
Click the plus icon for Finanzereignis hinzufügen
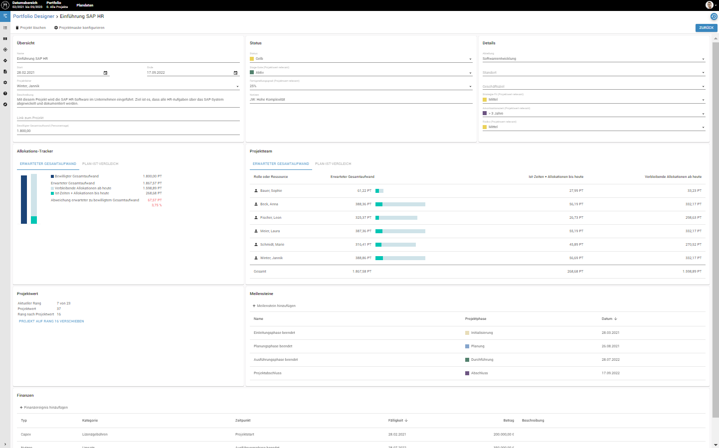(21, 408)
